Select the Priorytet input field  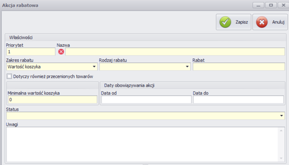31,52
